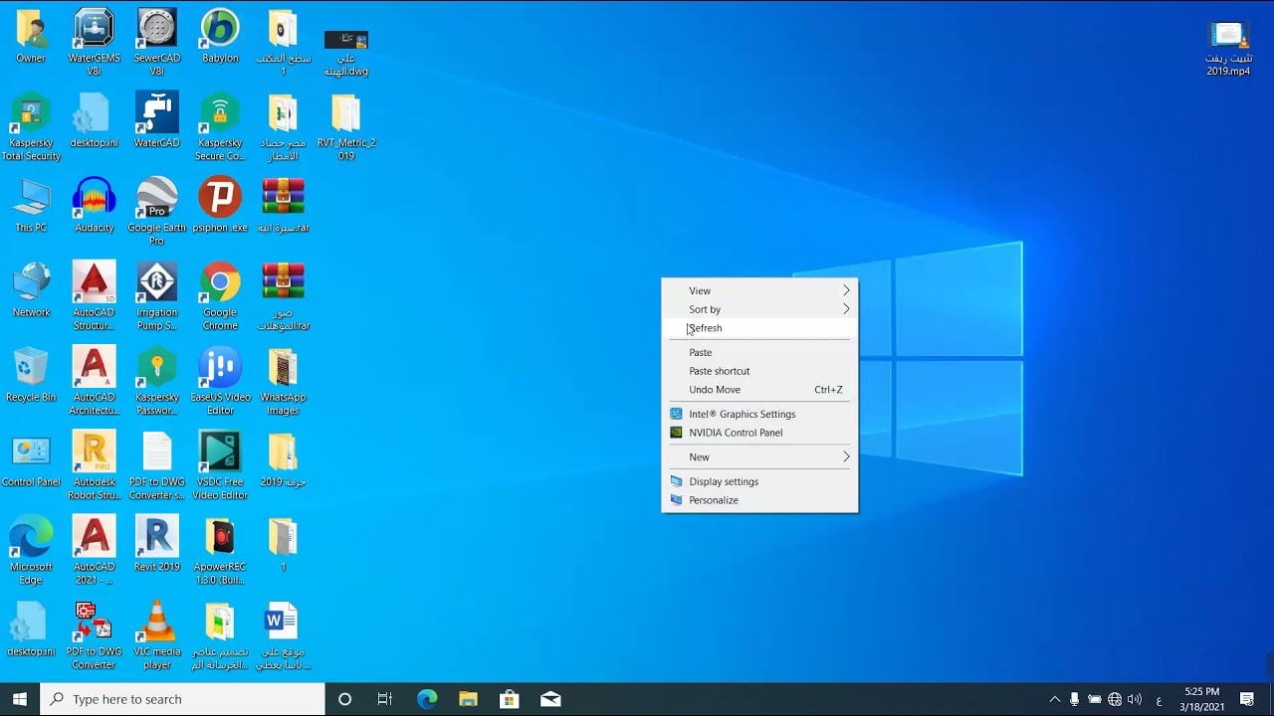
Task: Expand the View submenu
Action: (759, 290)
